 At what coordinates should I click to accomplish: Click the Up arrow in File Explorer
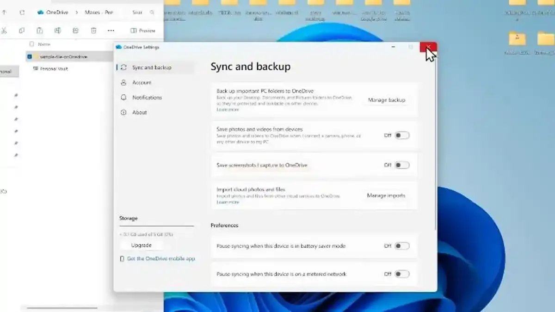point(4,12)
